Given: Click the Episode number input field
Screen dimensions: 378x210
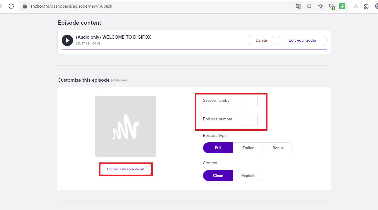Looking at the screenshot, I should (249, 120).
